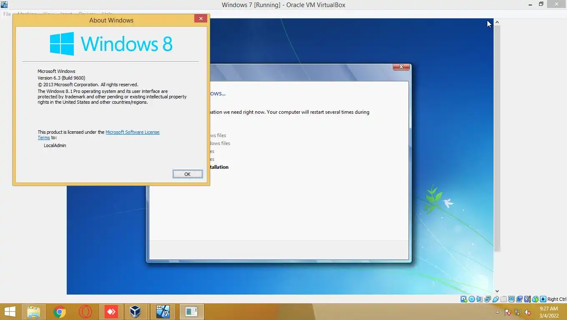Open the Windows Start button
Screen dimensions: 567x320
[10, 312]
